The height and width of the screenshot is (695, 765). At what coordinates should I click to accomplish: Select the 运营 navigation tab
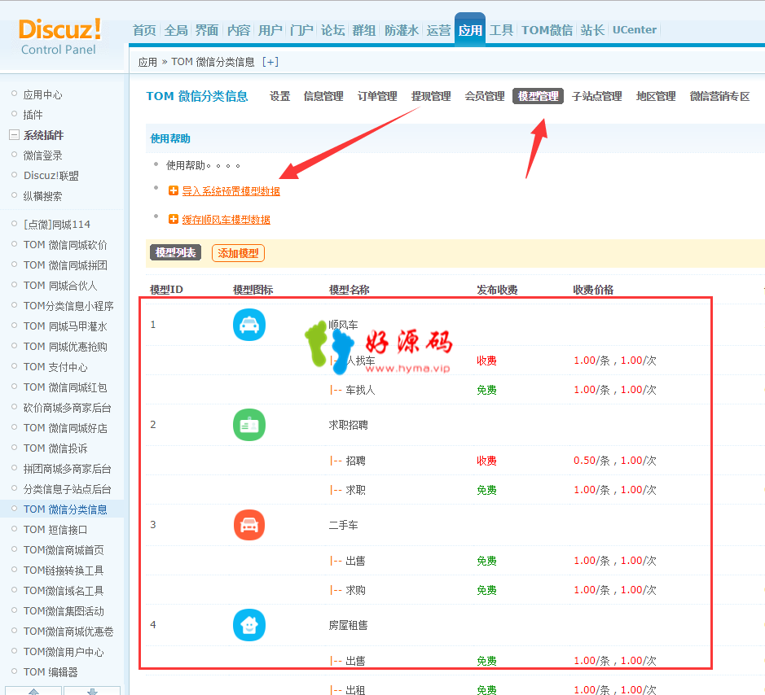click(438, 30)
